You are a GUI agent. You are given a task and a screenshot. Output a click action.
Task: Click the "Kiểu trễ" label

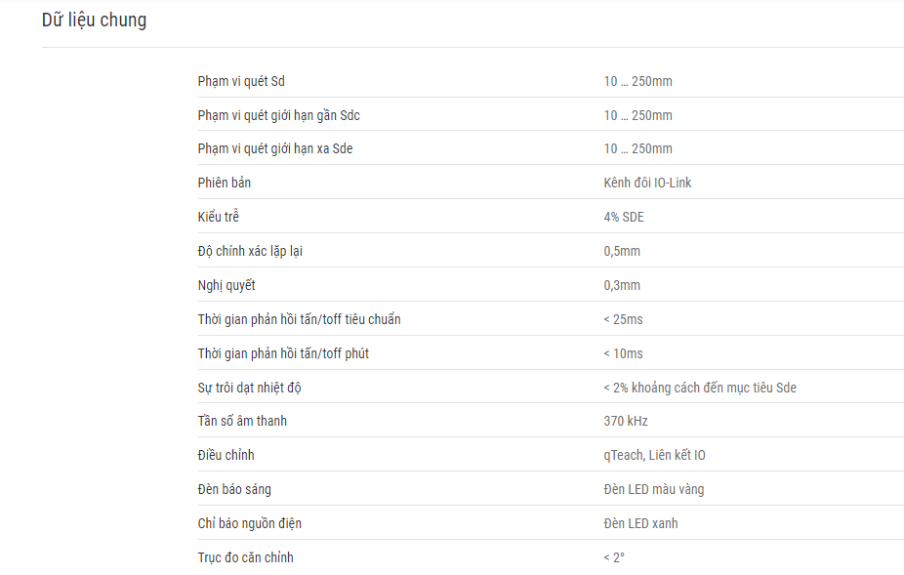[x=219, y=217]
